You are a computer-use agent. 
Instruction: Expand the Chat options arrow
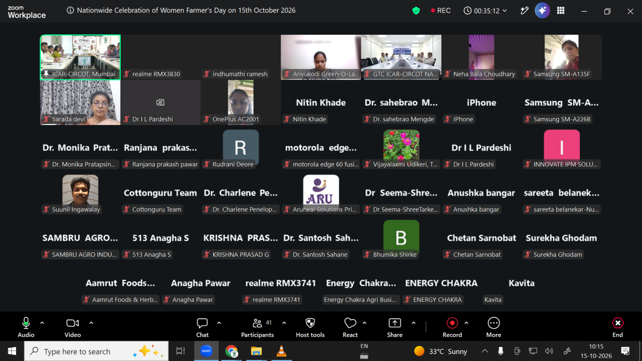point(219,323)
